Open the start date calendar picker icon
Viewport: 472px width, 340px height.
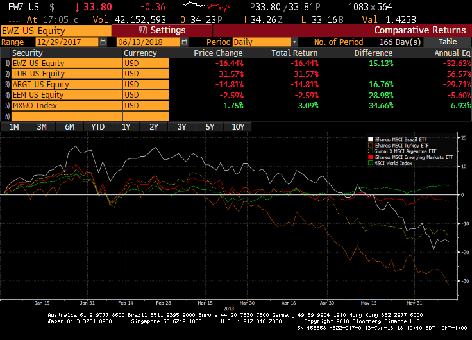103,42
